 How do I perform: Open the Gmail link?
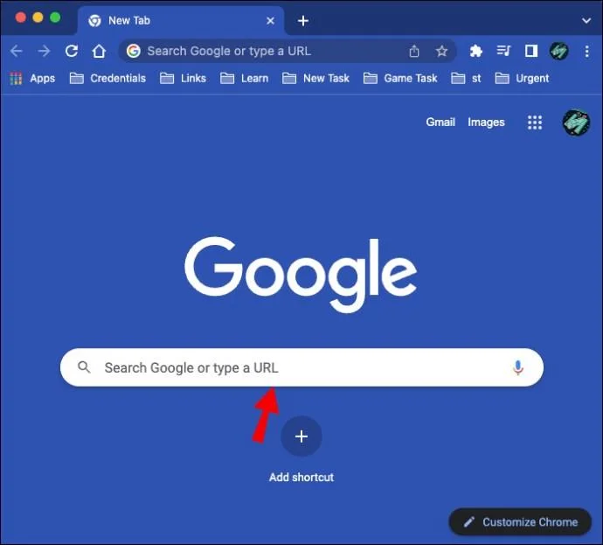(x=440, y=122)
